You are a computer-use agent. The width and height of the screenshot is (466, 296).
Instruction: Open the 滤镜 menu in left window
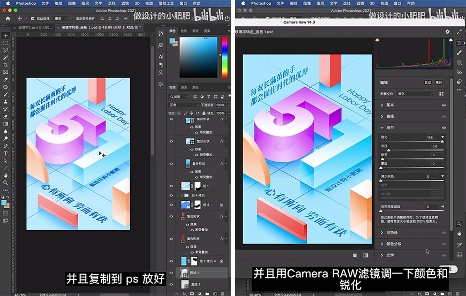125,3
